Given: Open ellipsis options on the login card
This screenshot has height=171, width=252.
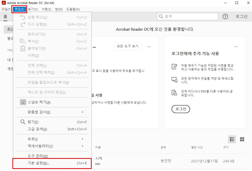Looking at the screenshot, I should 236,47.
